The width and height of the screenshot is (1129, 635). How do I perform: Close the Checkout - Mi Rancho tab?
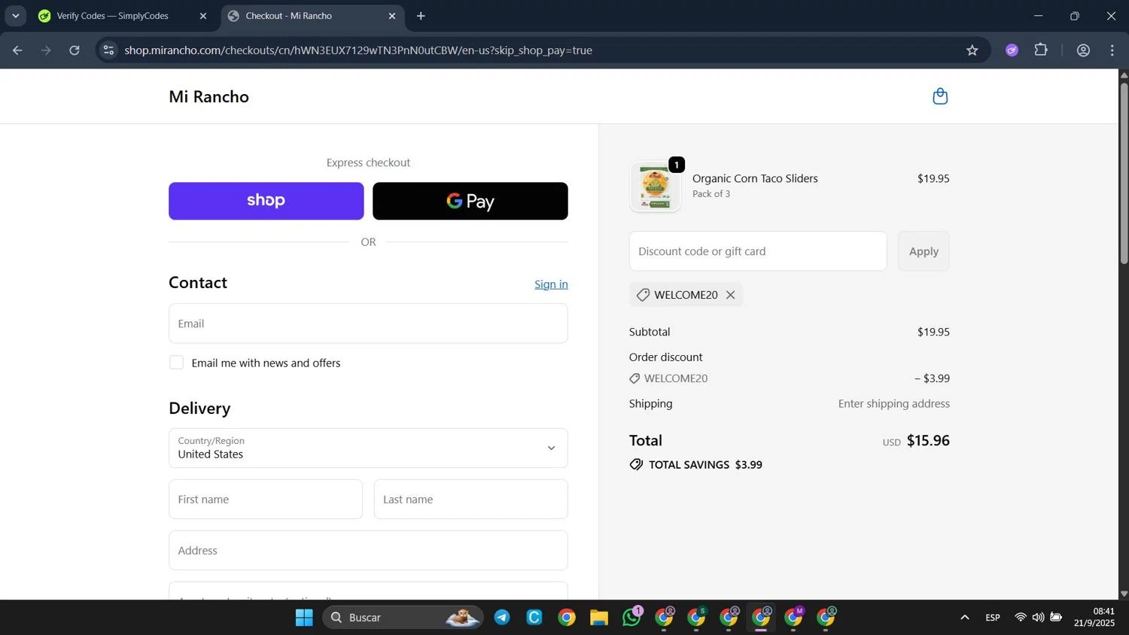point(392,16)
